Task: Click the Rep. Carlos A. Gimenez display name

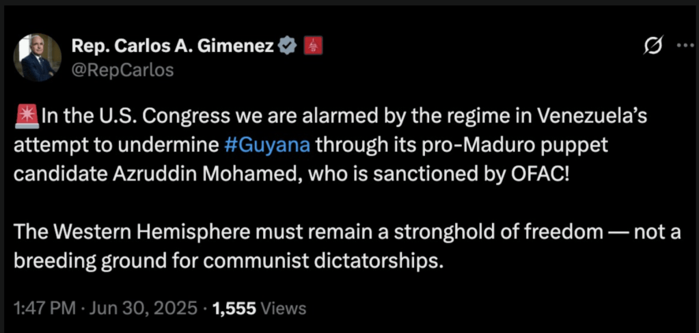Action: [x=173, y=46]
